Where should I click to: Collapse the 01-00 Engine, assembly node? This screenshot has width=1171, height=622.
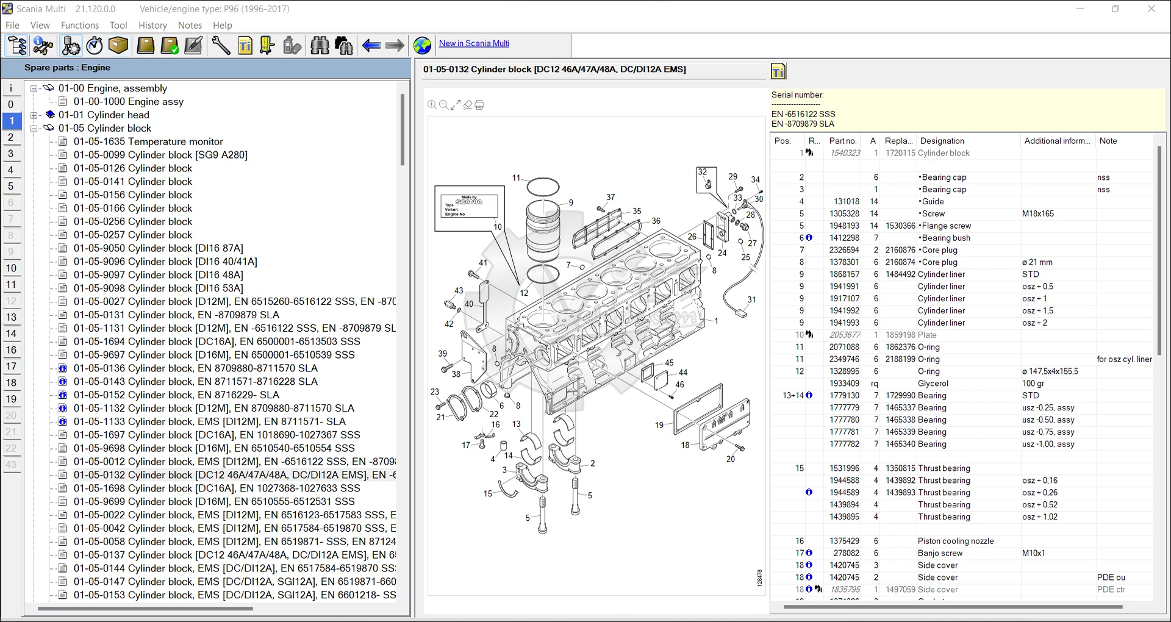tap(35, 88)
